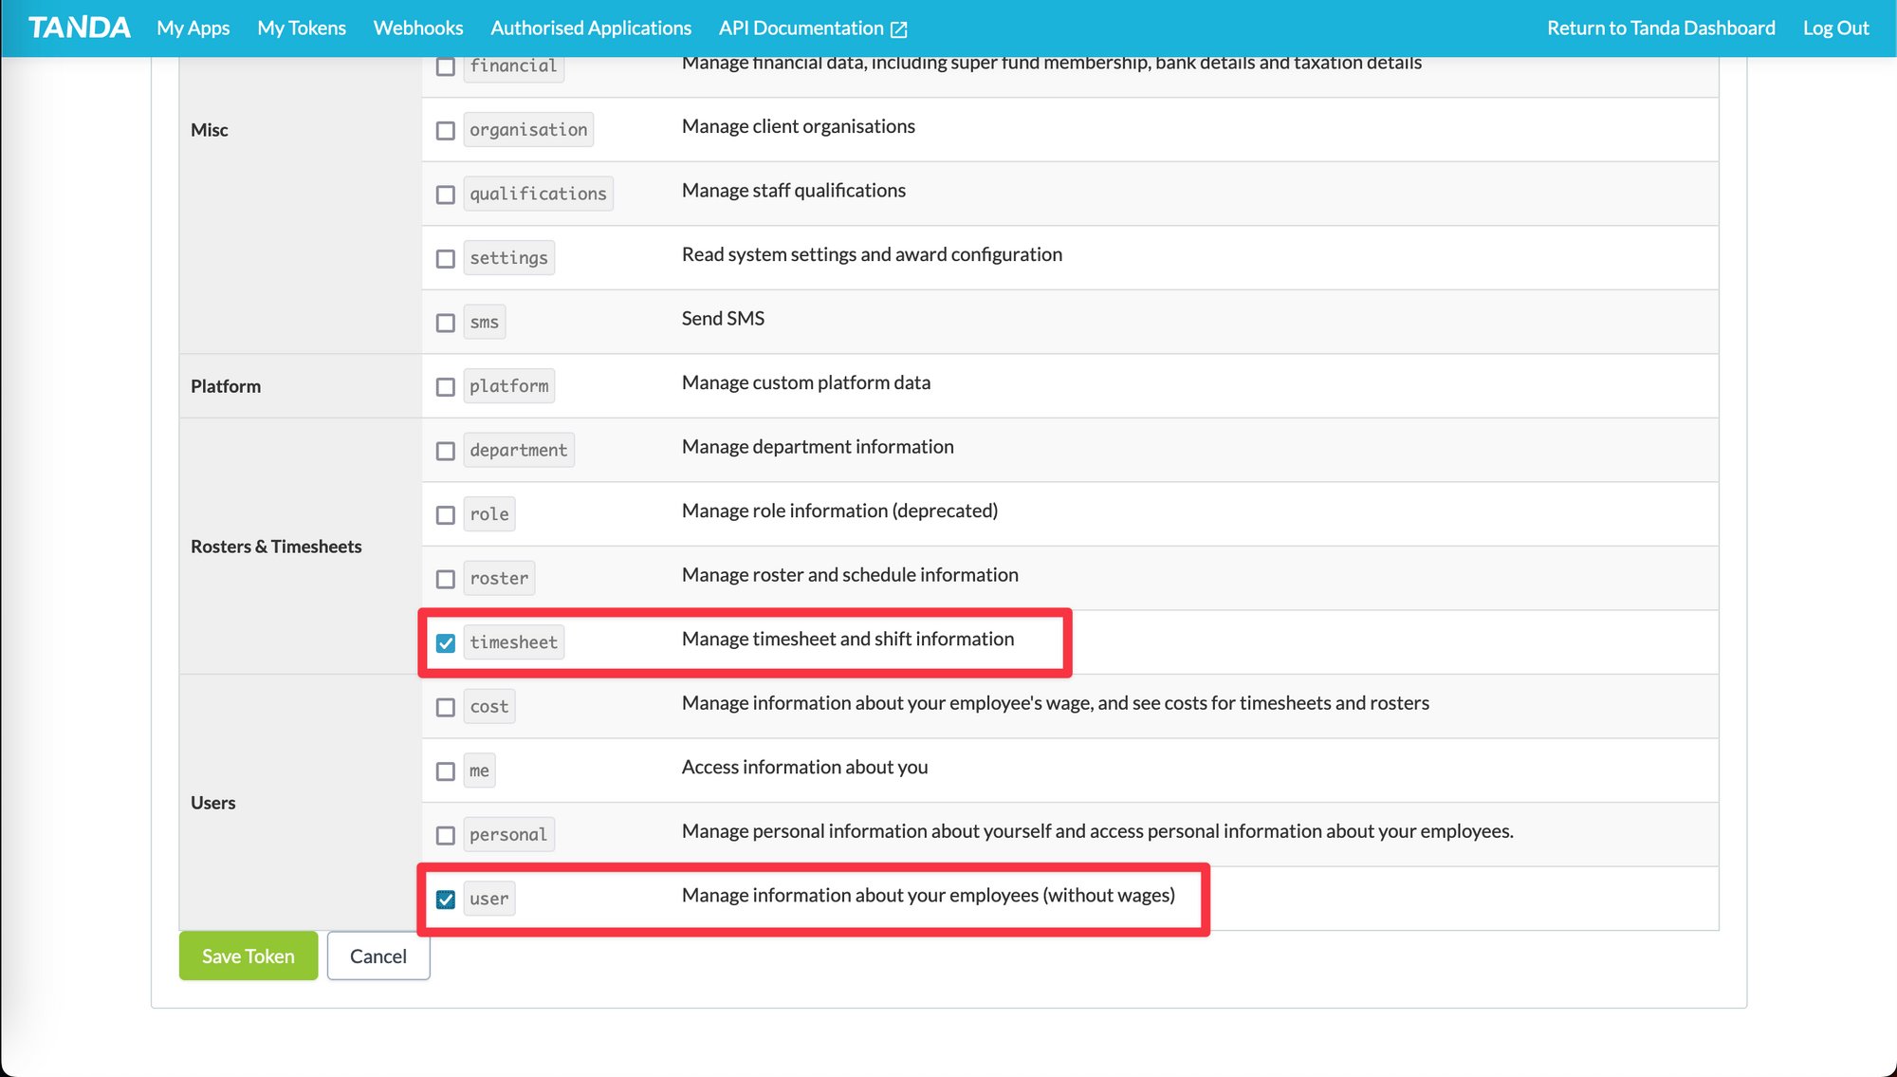
Task: Open the Webhooks section
Action: tap(418, 28)
